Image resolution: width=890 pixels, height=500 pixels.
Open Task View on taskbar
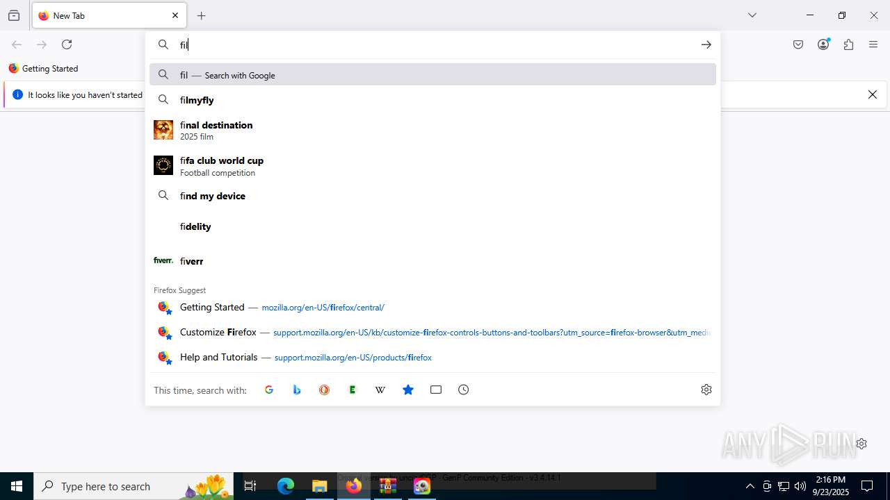pyautogui.click(x=251, y=486)
